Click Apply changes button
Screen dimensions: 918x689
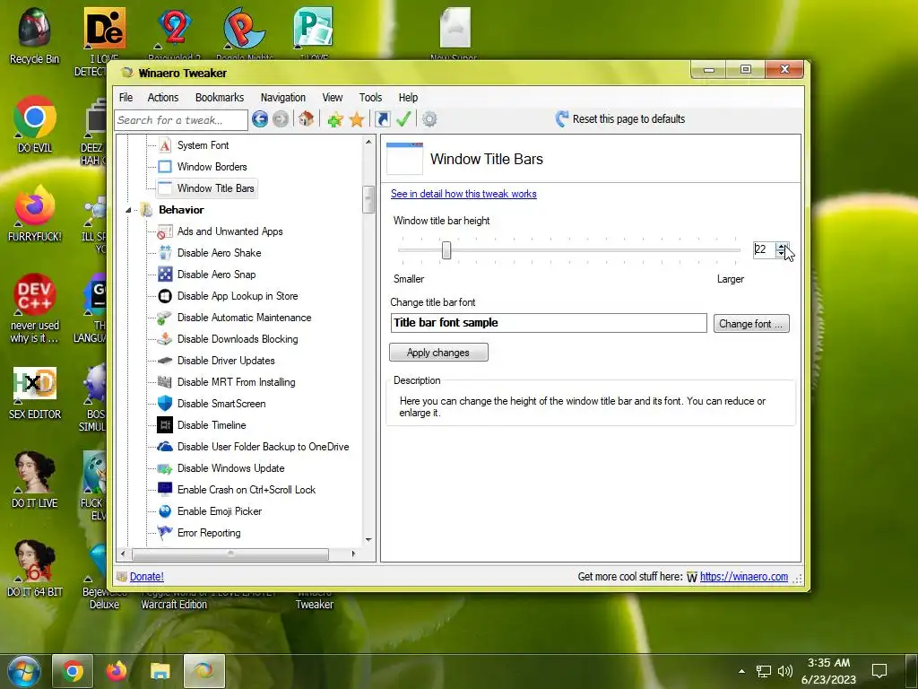click(438, 352)
